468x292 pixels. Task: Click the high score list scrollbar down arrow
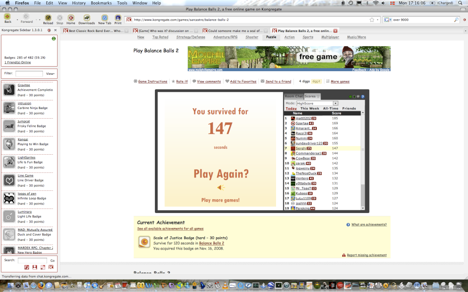tap(362, 208)
